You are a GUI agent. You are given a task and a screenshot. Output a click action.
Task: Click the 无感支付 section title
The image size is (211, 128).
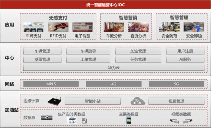pyautogui.click(x=58, y=18)
